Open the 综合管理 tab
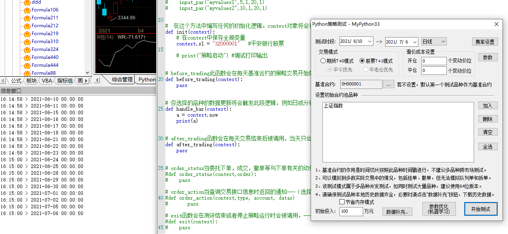The height and width of the screenshot is (234, 508). [x=122, y=79]
